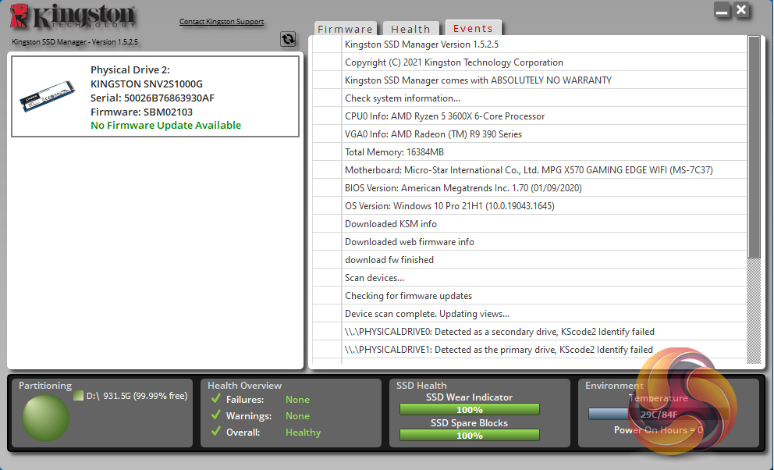Viewport: 774px width, 470px height.
Task: Click the 'Downloaded web firmware info' row
Action: point(530,241)
